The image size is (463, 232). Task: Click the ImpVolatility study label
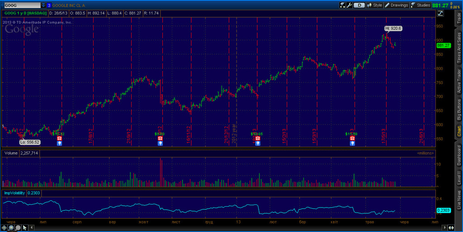(x=14, y=193)
